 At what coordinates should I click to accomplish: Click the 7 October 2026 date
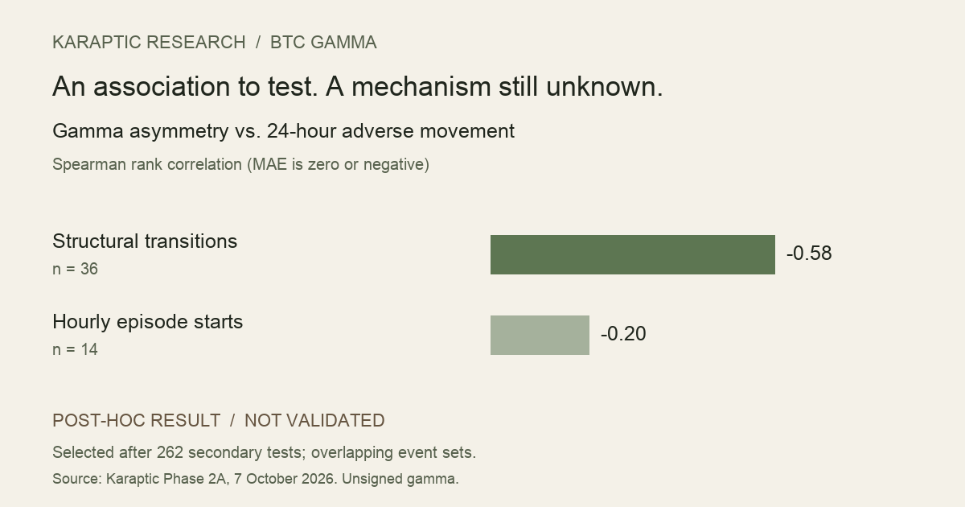(286, 479)
